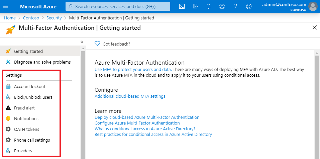Click the Account lockout padlock icon
The height and width of the screenshot is (159, 320).
pyautogui.click(x=8, y=86)
